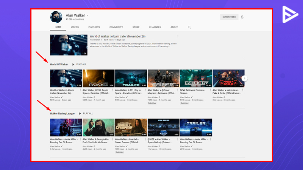Screen dimensions: 303x170
Task: Open three-dot menu for Believers Premiere Stream
Action: tap(210, 90)
